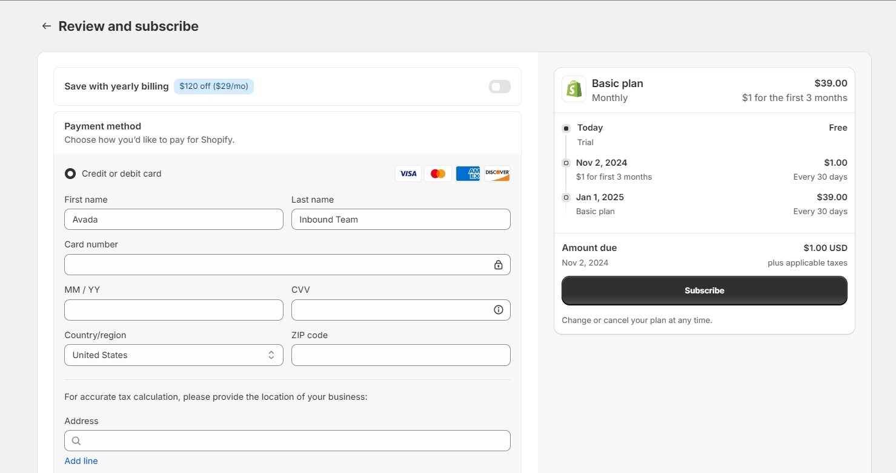Click the First name field containing Avada
The image size is (896, 473).
point(174,219)
